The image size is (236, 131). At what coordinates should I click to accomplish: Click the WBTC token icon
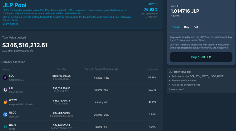pyautogui.click(x=5, y=102)
